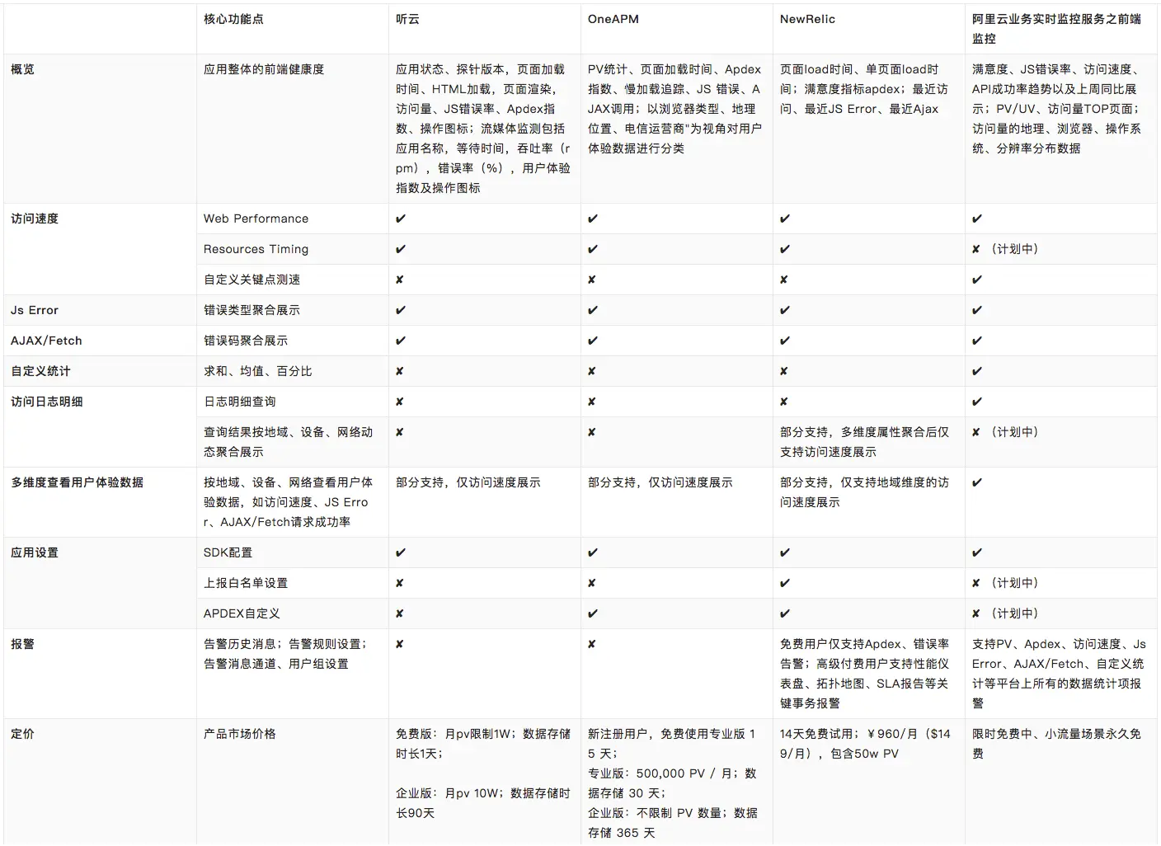Select NewRelic check mark in 上报白名单设置 row

pos(785,583)
